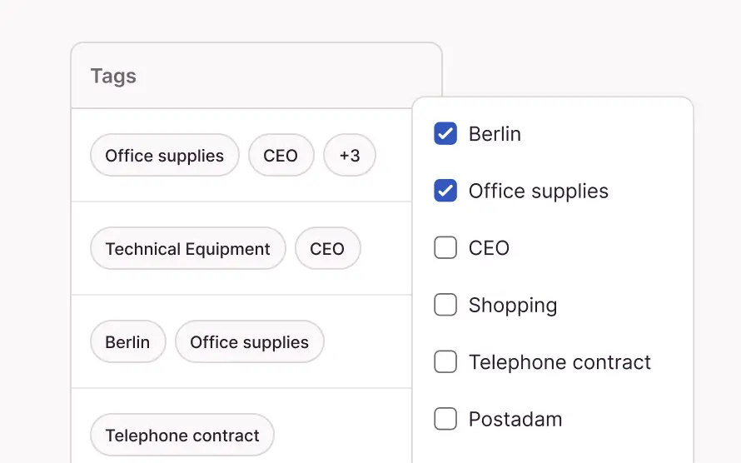Select the Postadam checkbox

[x=445, y=419]
